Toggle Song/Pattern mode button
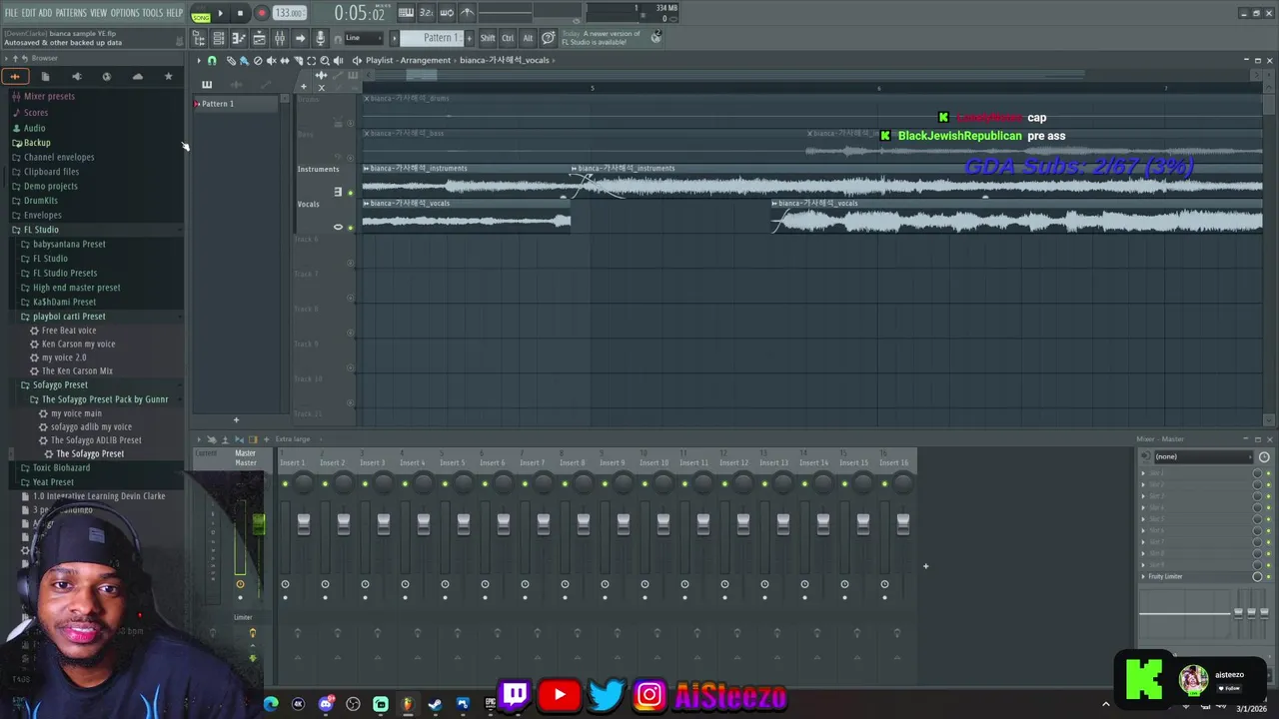The width and height of the screenshot is (1279, 719). [x=201, y=13]
